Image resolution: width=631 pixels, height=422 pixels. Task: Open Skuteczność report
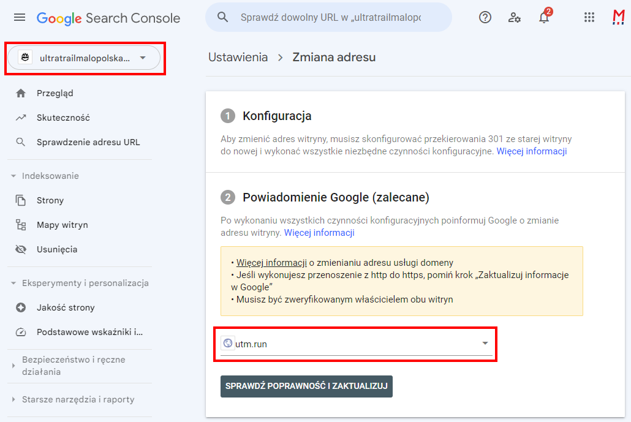tap(63, 118)
